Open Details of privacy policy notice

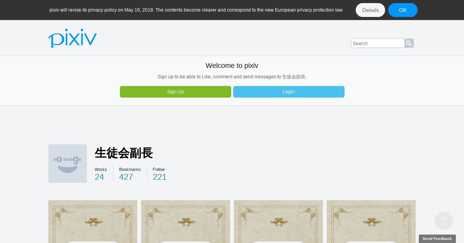click(x=370, y=10)
